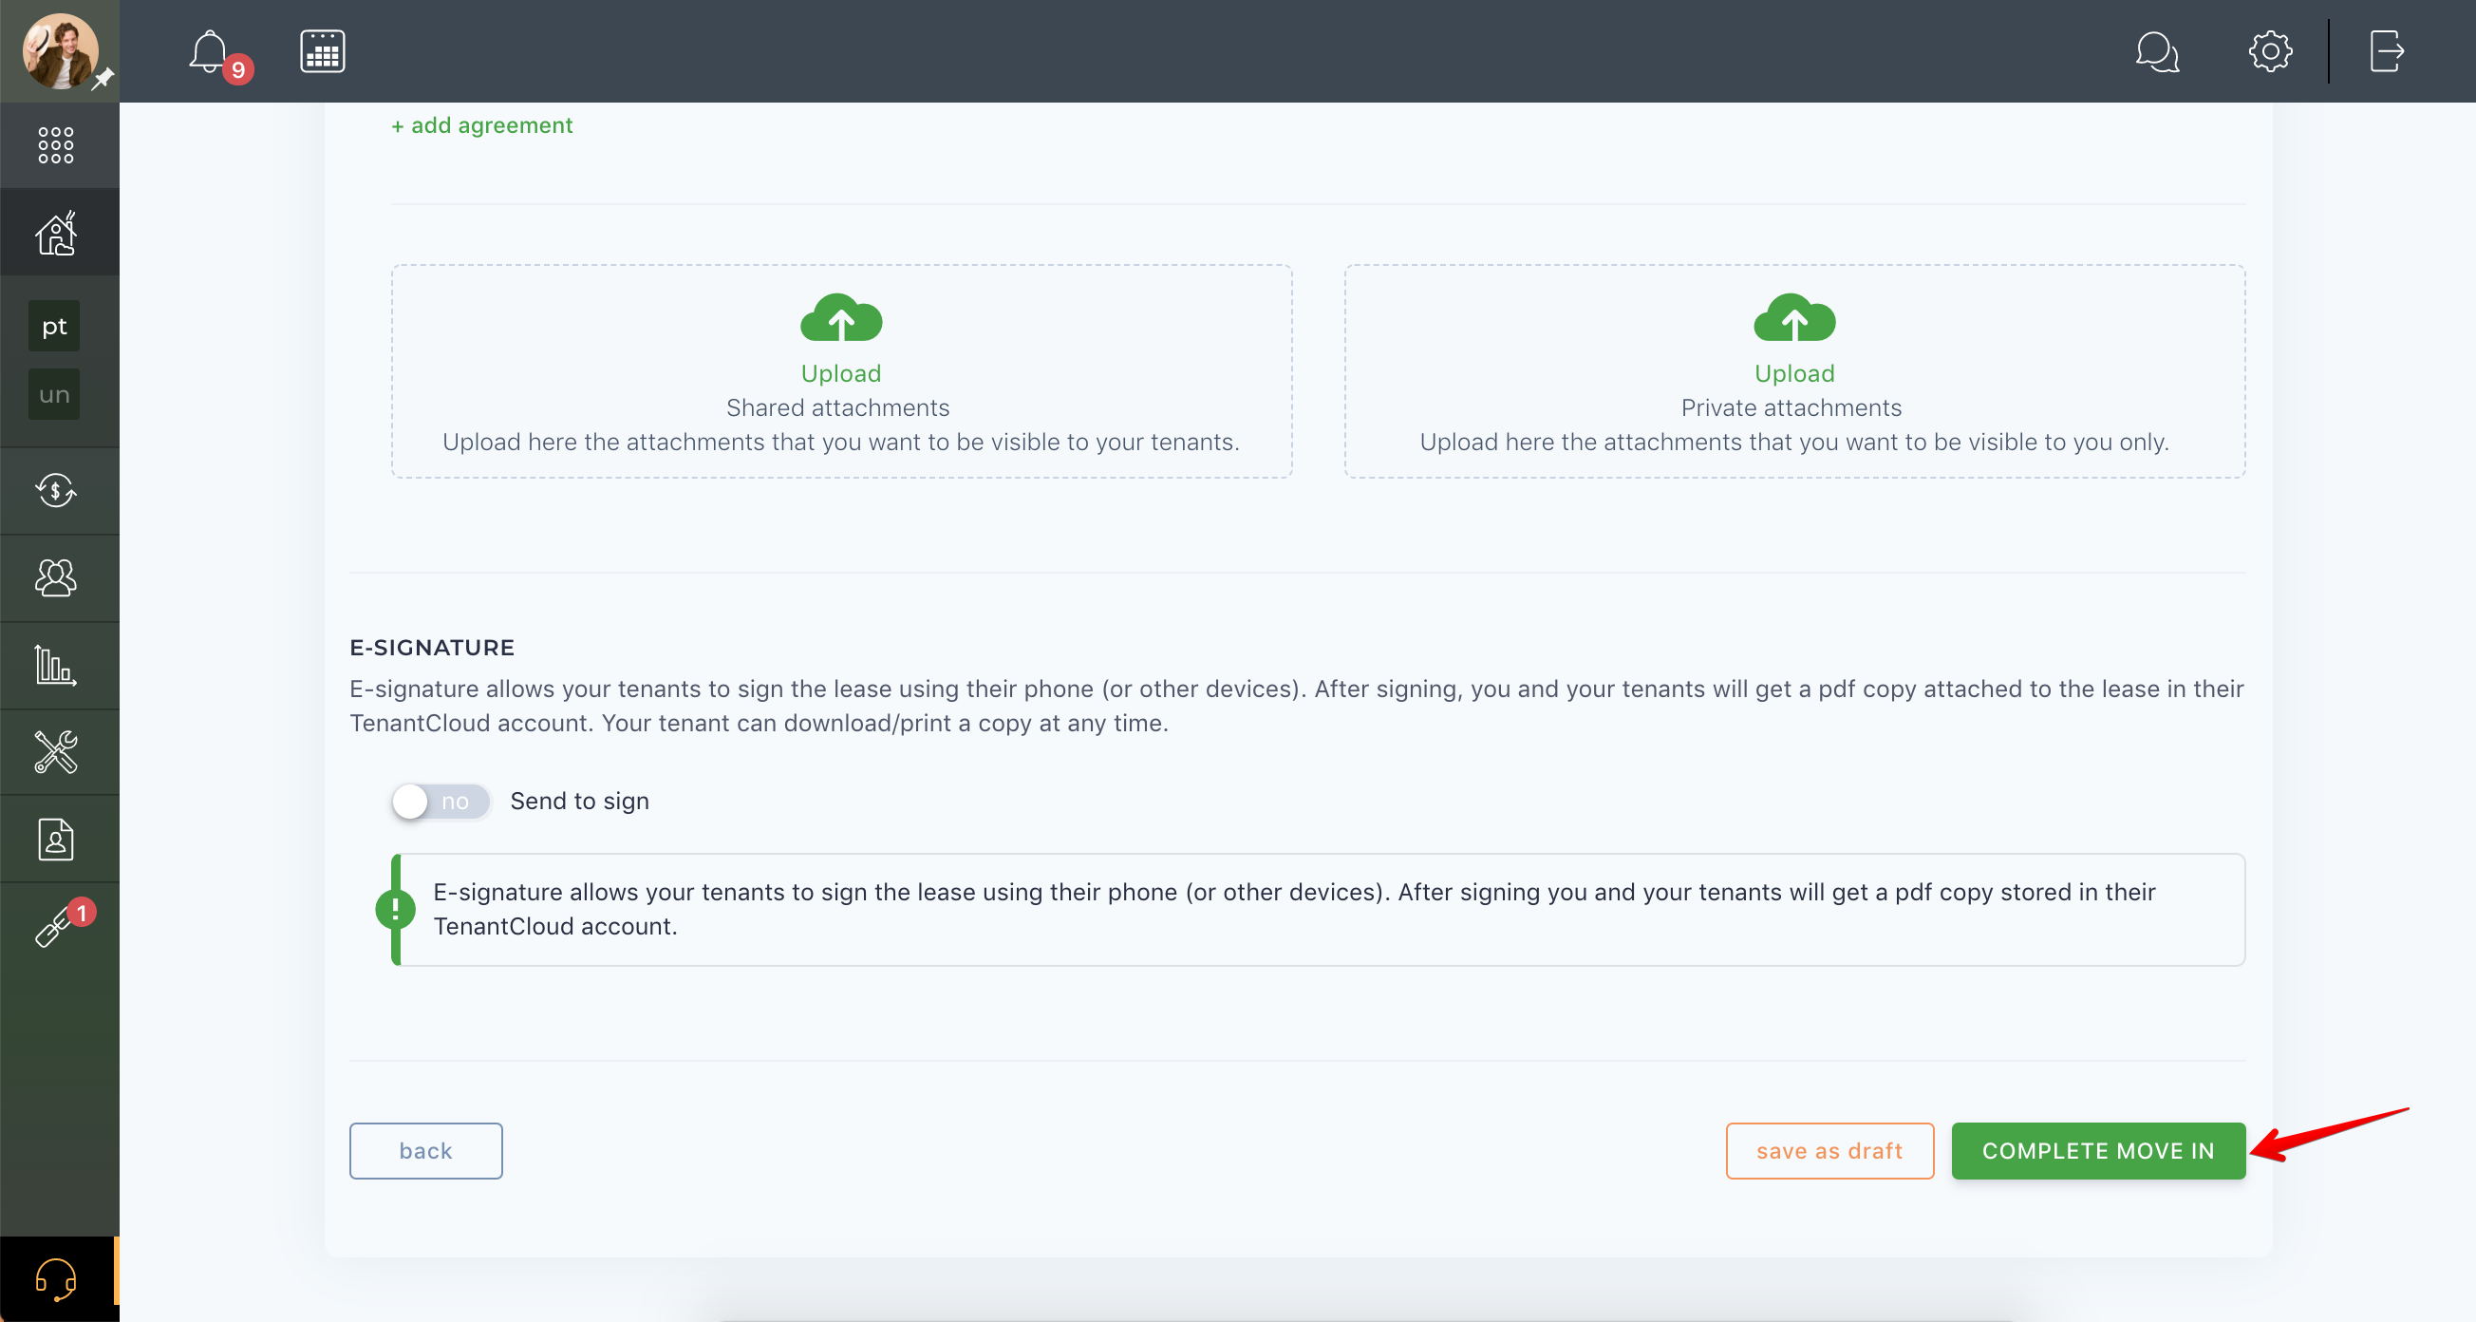Open the settings gear icon
2476x1322 pixels.
pyautogui.click(x=2270, y=51)
